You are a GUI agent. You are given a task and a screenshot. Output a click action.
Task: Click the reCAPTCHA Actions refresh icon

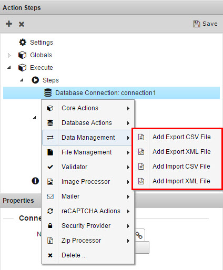tap(50, 211)
